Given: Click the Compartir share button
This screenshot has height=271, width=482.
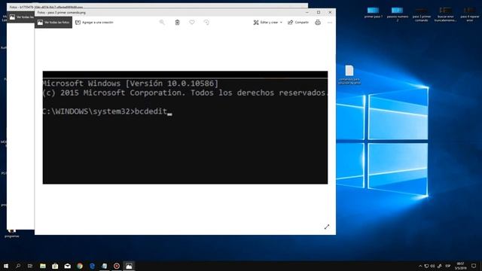Looking at the screenshot, I should (x=298, y=23).
